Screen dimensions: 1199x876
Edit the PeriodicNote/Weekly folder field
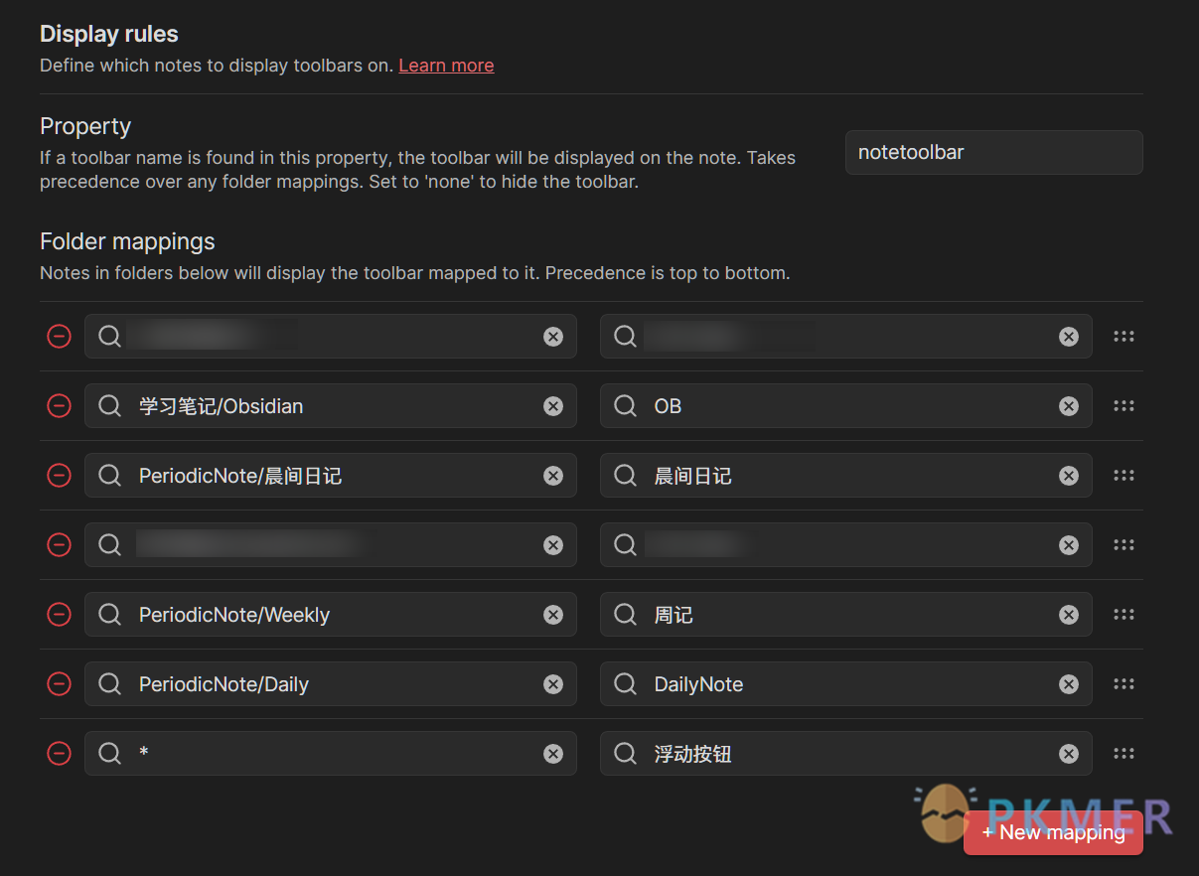(328, 615)
